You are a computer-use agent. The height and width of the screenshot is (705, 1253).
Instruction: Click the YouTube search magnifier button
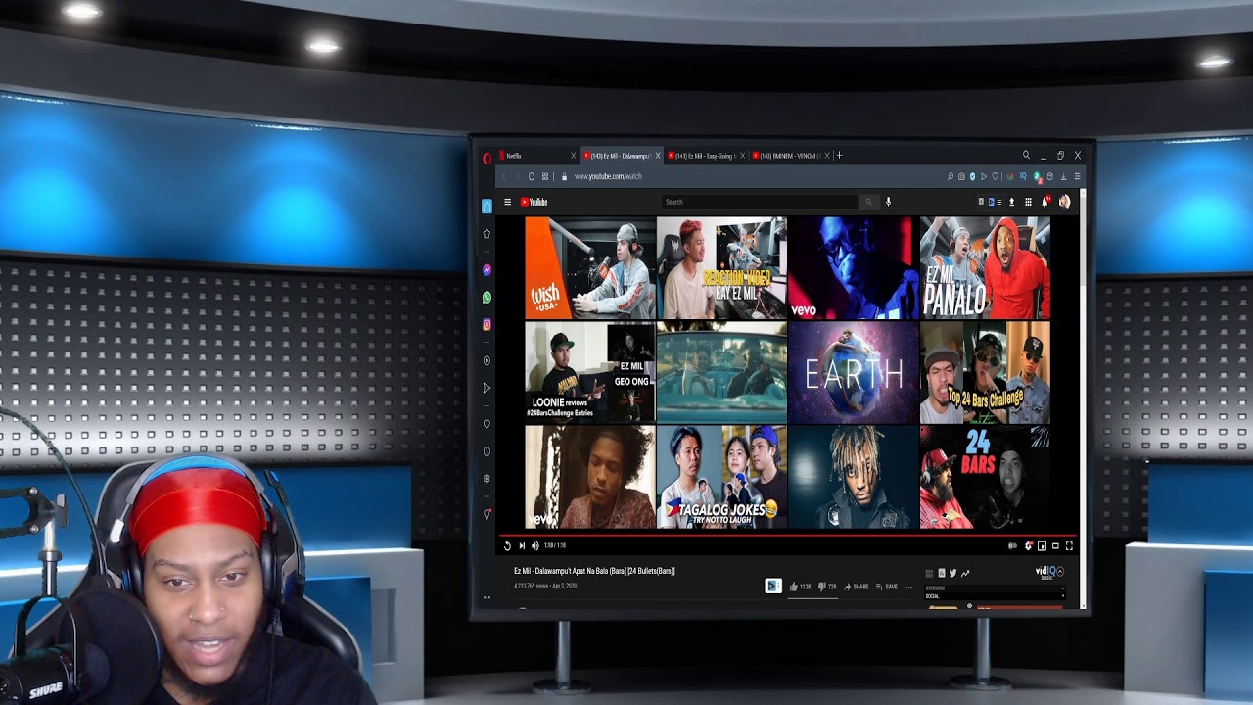867,202
